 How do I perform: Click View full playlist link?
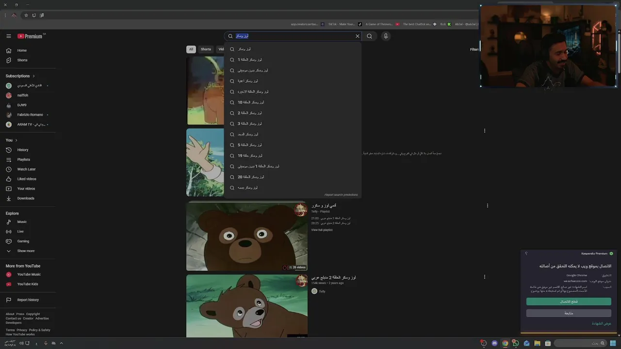[x=322, y=230]
